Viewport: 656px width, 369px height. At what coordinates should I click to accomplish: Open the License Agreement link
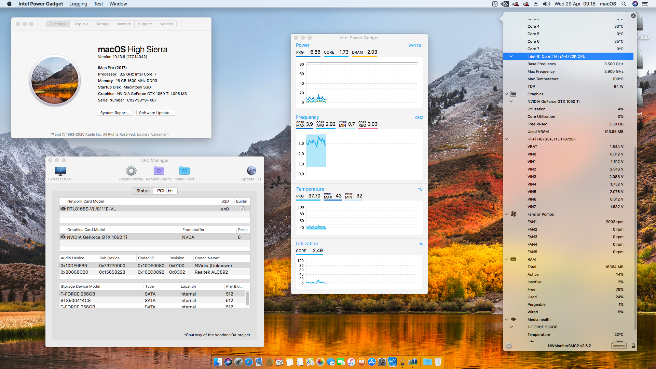click(x=153, y=134)
